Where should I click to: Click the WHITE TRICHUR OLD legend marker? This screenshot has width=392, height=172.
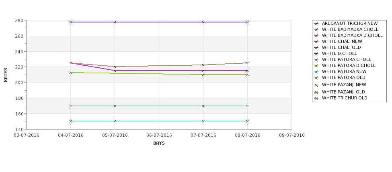click(316, 98)
